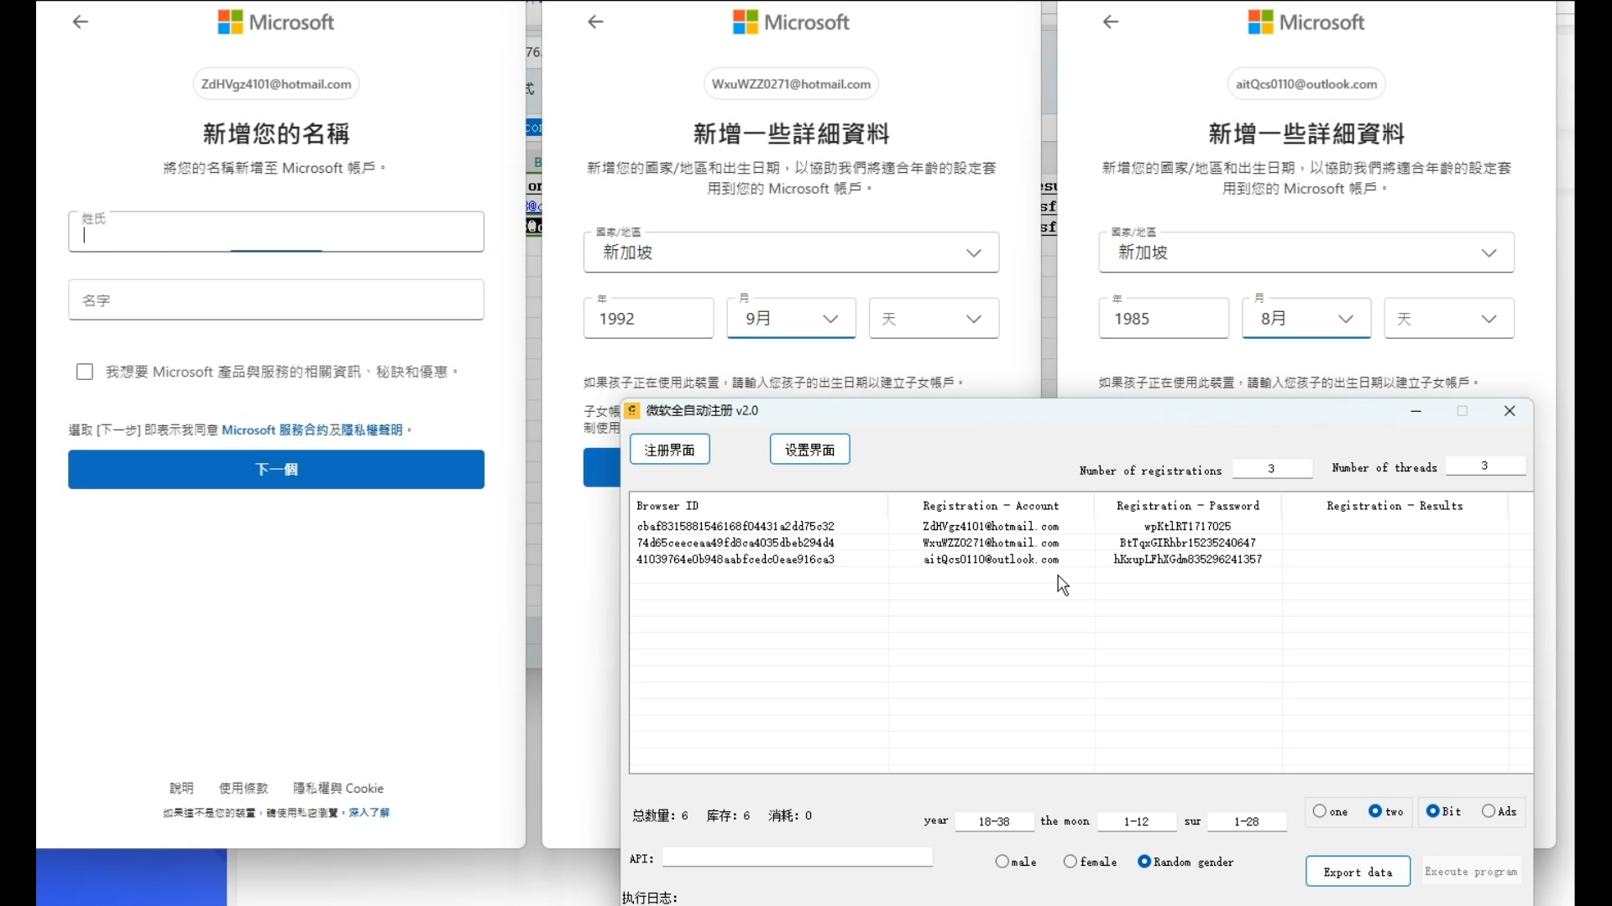Click the WxuWZZ0271@hotmail.com account pill
This screenshot has height=906, width=1612.
[x=791, y=84]
